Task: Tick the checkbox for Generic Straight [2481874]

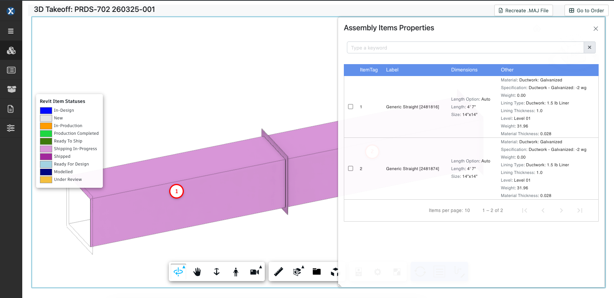Action: point(350,169)
